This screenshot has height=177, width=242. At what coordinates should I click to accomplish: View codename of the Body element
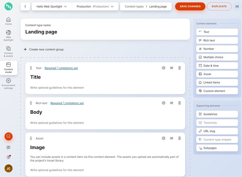point(171,103)
